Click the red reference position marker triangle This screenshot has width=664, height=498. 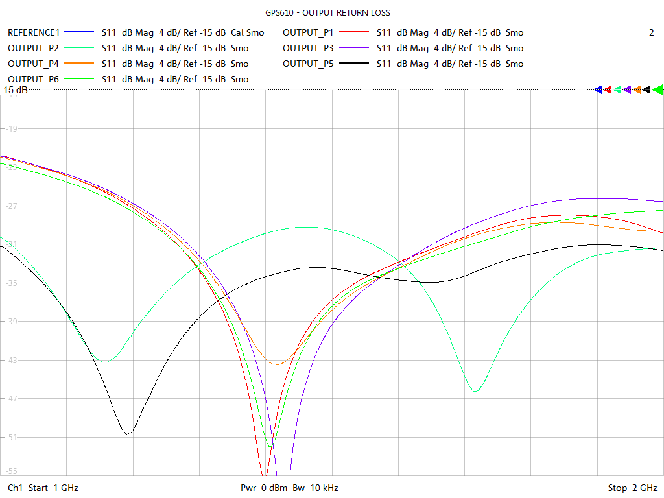[x=608, y=89]
